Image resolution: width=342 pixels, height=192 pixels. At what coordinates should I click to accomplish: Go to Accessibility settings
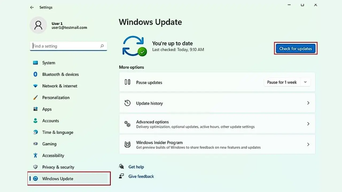69,155
